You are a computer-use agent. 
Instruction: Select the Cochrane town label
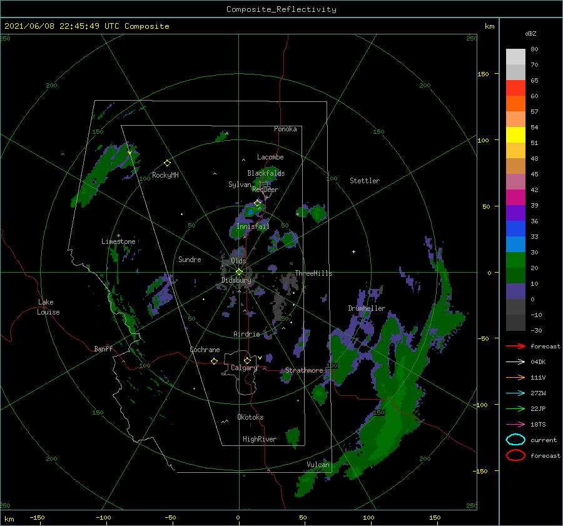click(x=205, y=350)
